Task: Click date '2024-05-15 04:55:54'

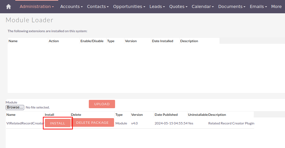Action: [x=171, y=123]
